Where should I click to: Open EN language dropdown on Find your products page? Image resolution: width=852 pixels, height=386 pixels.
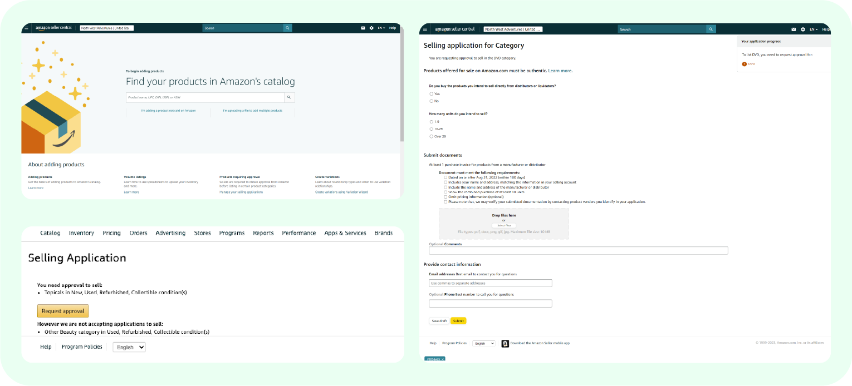click(381, 28)
